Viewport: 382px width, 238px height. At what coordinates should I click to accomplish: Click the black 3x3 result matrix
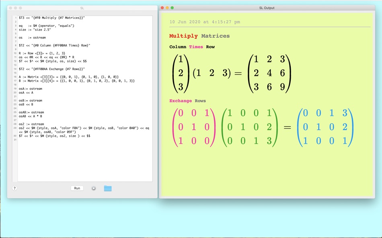coord(269,73)
